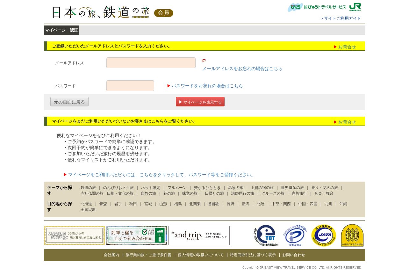Image resolution: width=409 pixels, height=274 pixels.
Task: Select 長野 destination
Action: 231,204
